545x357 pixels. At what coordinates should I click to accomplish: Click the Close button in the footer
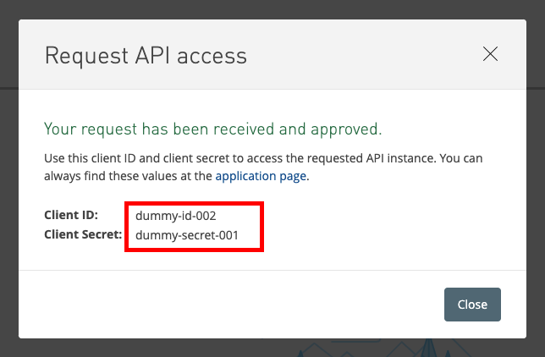(472, 305)
